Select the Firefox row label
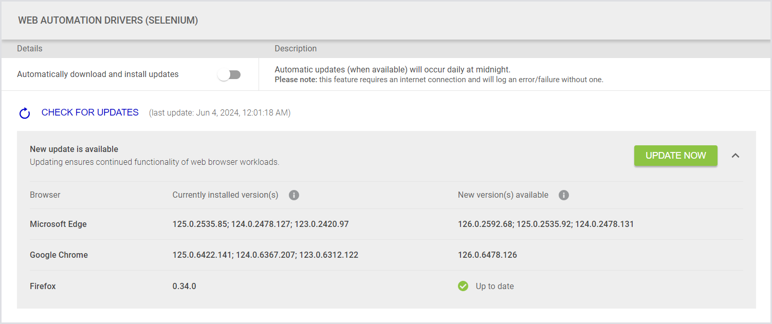772x324 pixels. point(43,286)
